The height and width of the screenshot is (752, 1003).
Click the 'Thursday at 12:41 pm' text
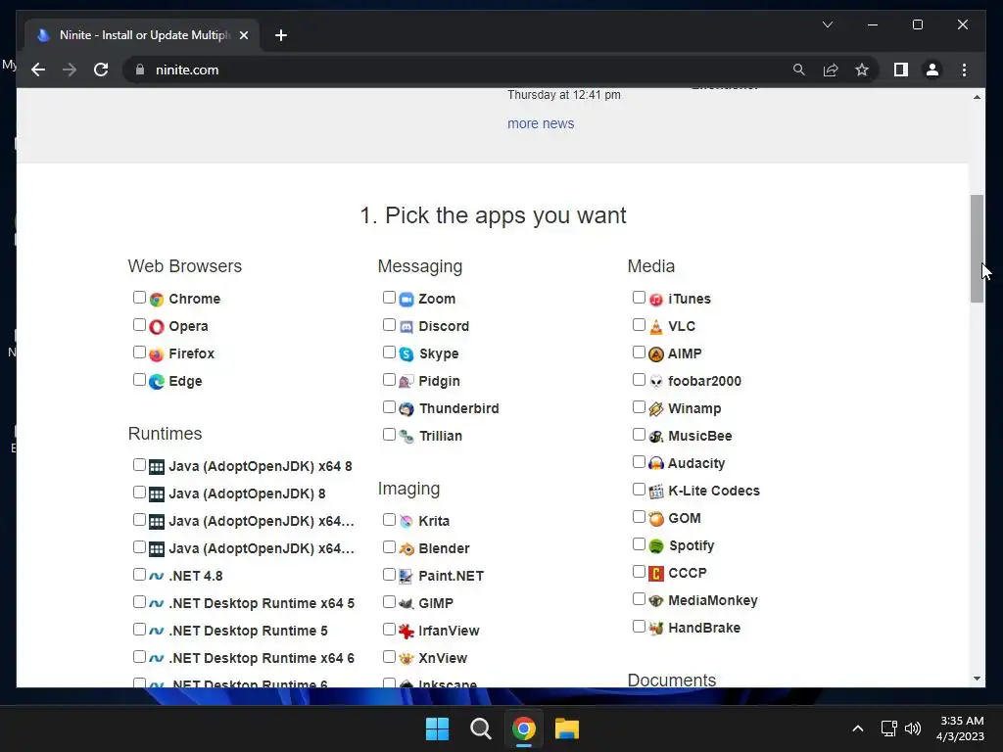click(563, 95)
